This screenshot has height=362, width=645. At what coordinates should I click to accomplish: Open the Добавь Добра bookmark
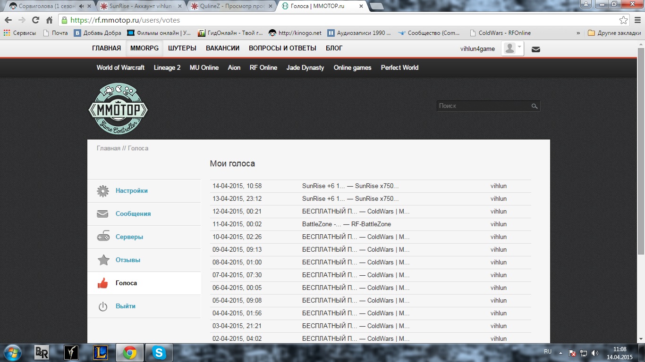point(97,33)
